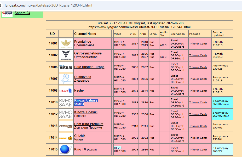Click the Sahara 24 logo thumbnail
The width and height of the screenshot is (242, 157).
coord(7,14)
